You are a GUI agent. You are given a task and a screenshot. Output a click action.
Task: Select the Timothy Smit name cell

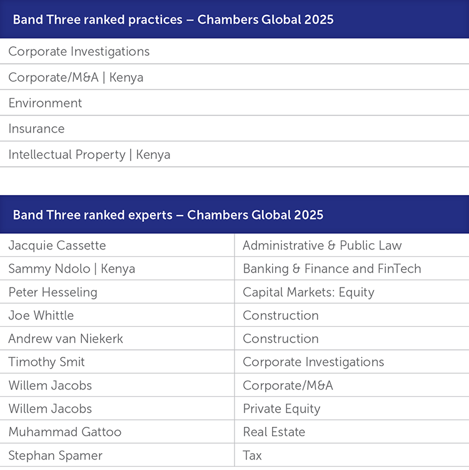tap(117, 362)
